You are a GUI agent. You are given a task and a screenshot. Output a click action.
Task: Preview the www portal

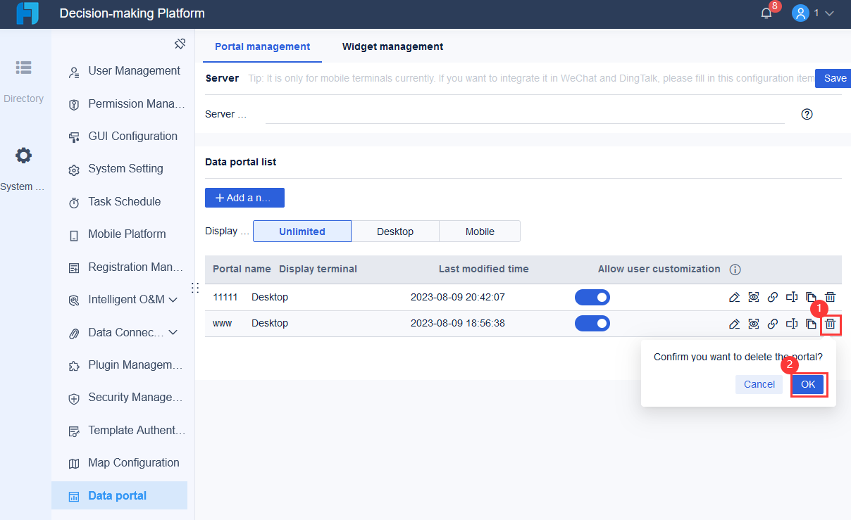753,323
